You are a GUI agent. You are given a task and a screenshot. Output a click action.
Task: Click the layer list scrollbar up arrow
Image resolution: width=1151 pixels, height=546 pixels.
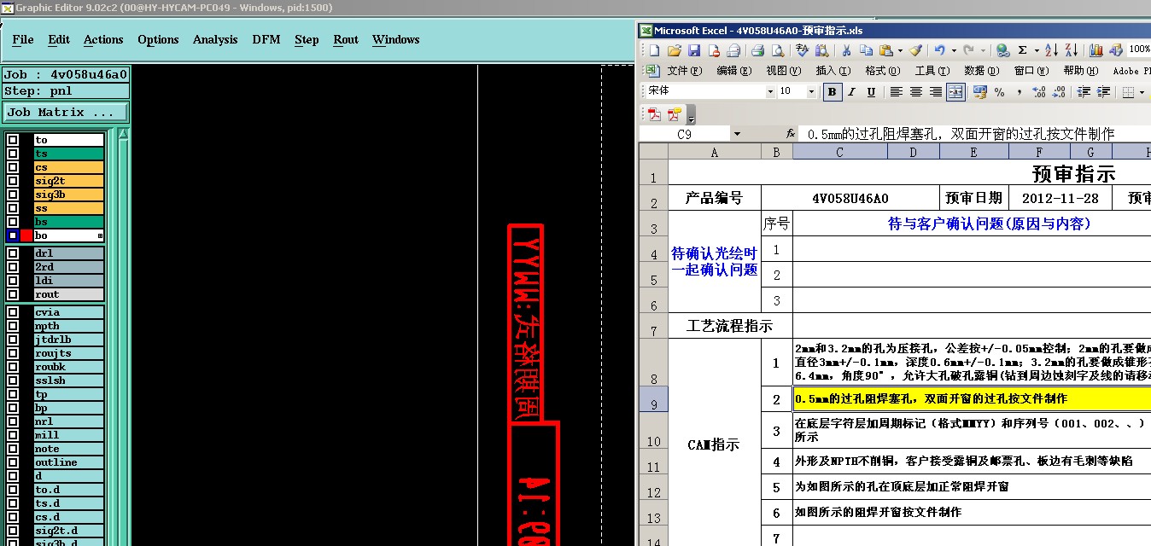click(123, 134)
